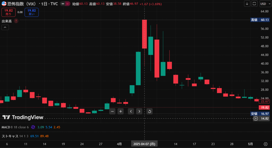Viewport: 272px width, 148px height.
Task: Click the TradingView logo link
Action: click(x=23, y=117)
